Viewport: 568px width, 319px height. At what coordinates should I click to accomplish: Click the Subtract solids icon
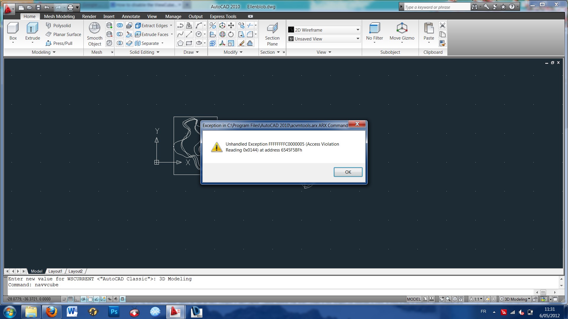[120, 34]
